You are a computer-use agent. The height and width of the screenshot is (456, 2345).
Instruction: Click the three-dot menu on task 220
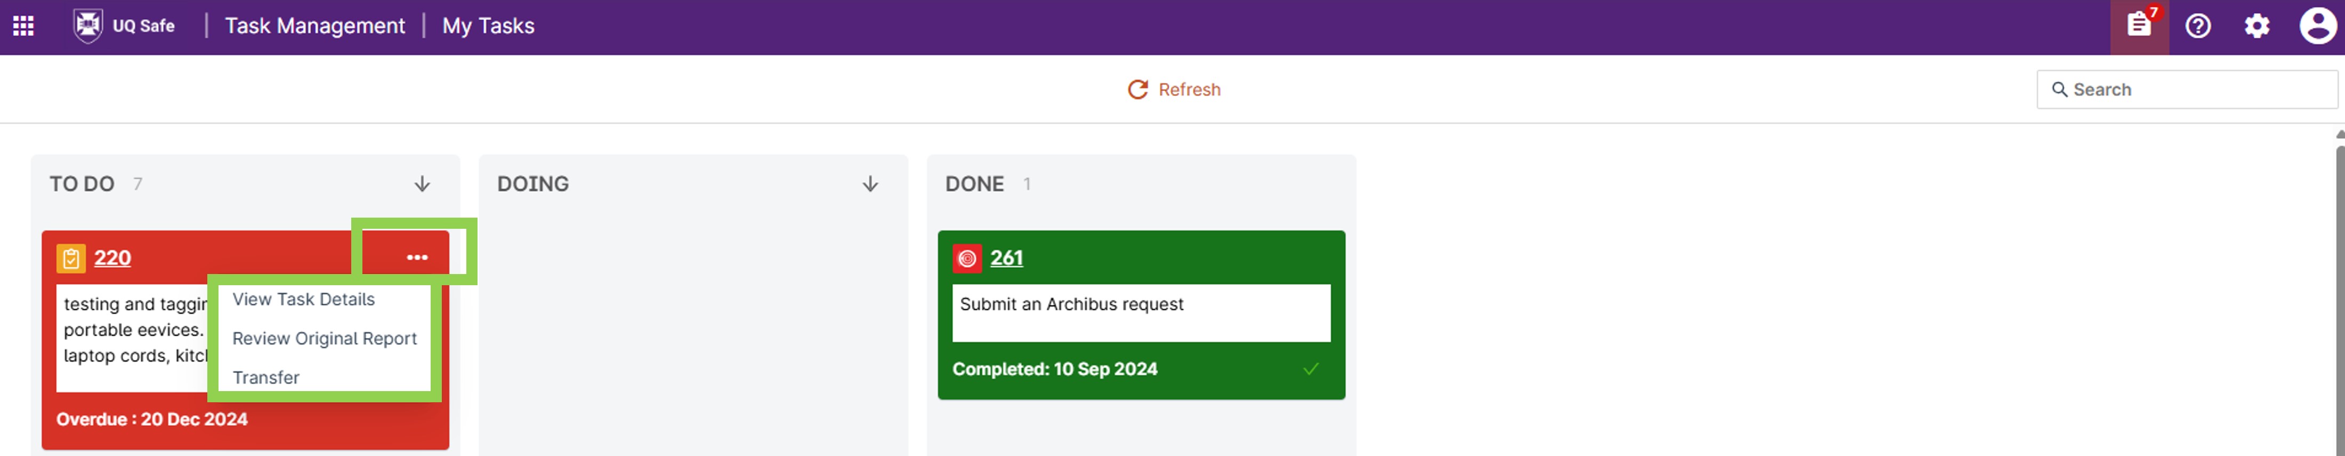(x=417, y=257)
